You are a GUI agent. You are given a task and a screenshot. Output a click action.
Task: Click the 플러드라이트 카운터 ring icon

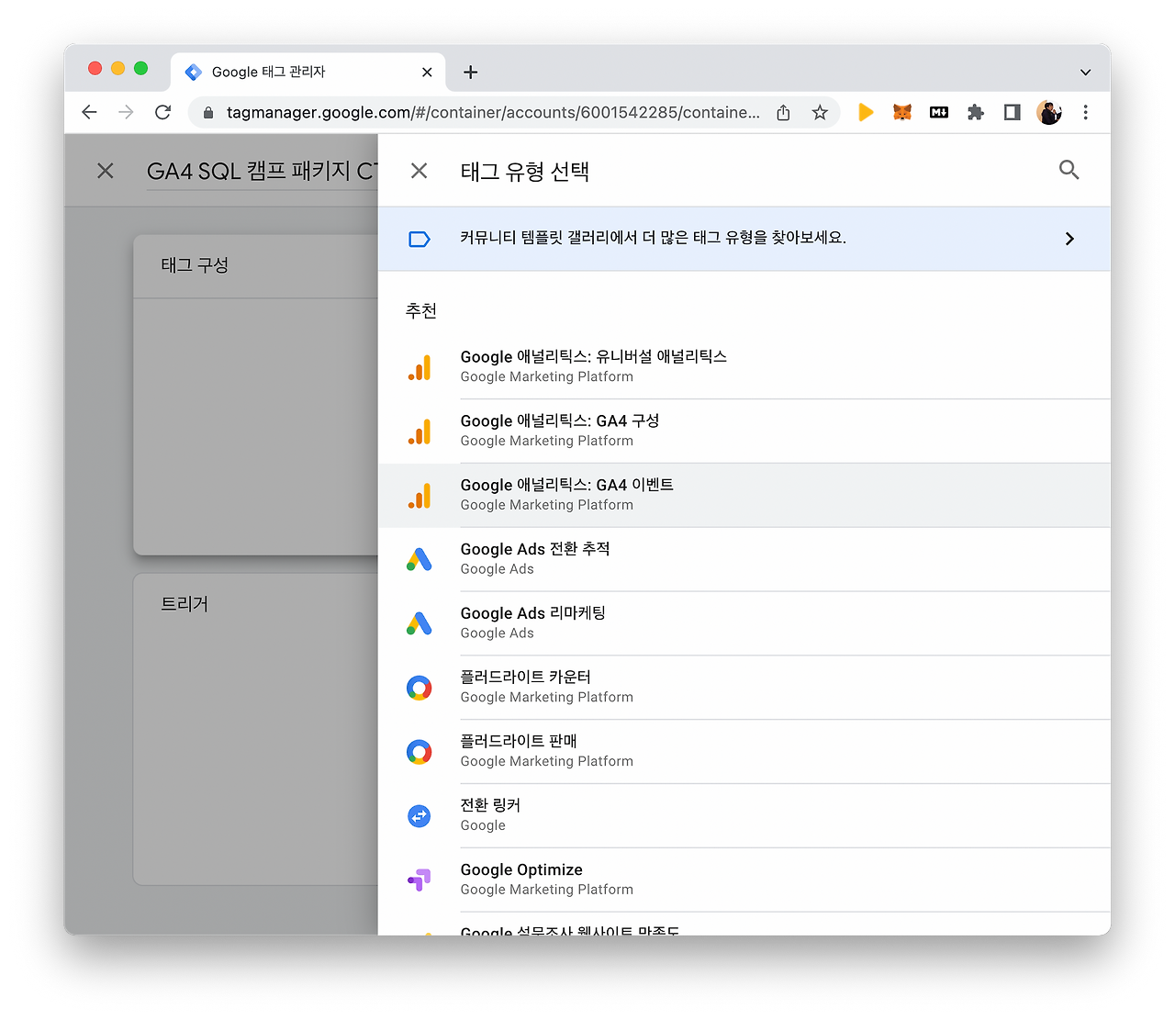coord(420,688)
